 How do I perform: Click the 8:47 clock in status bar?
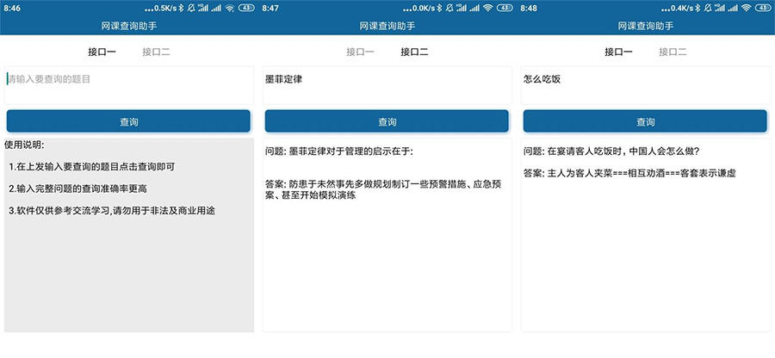coord(270,8)
